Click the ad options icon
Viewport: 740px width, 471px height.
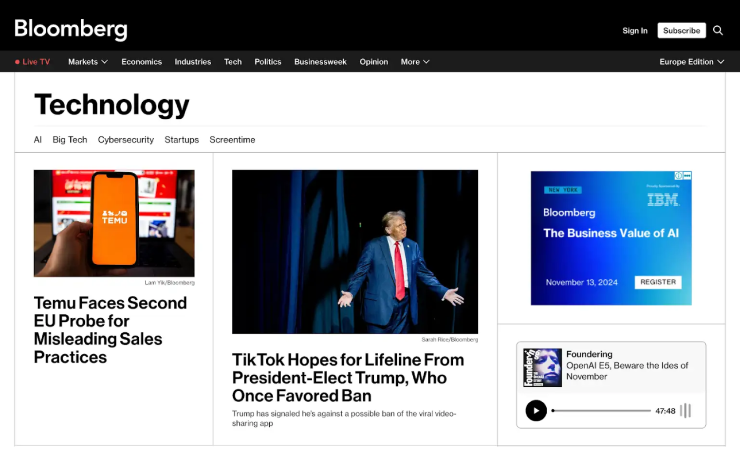(687, 176)
